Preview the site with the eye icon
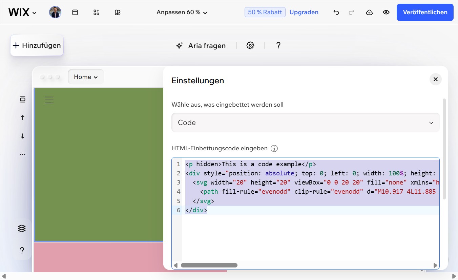 click(x=386, y=12)
